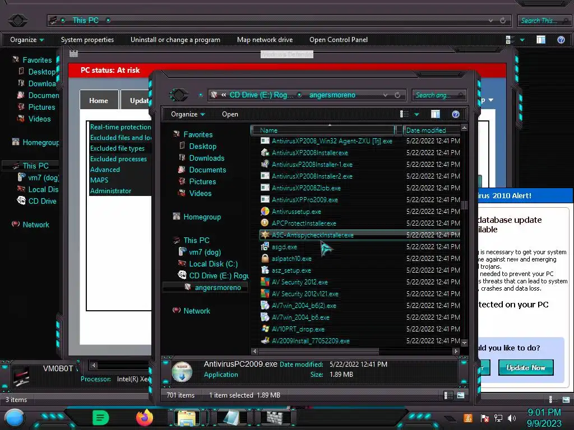Open green notes app on taskbar
574x430 pixels.
101,418
